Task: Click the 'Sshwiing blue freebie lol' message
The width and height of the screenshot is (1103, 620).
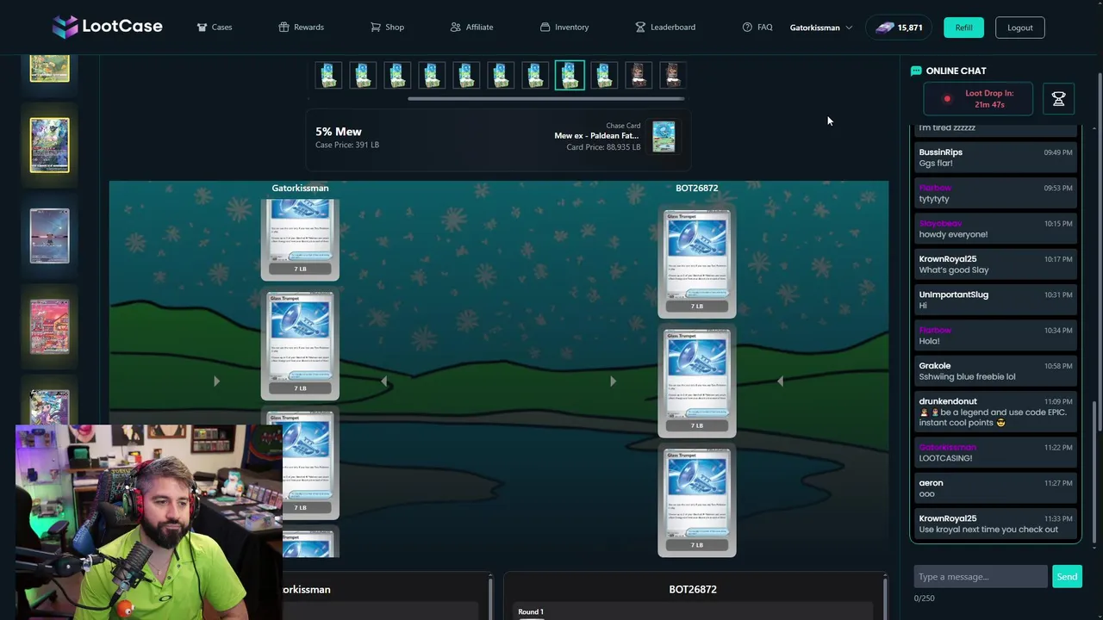Action: pyautogui.click(x=967, y=376)
